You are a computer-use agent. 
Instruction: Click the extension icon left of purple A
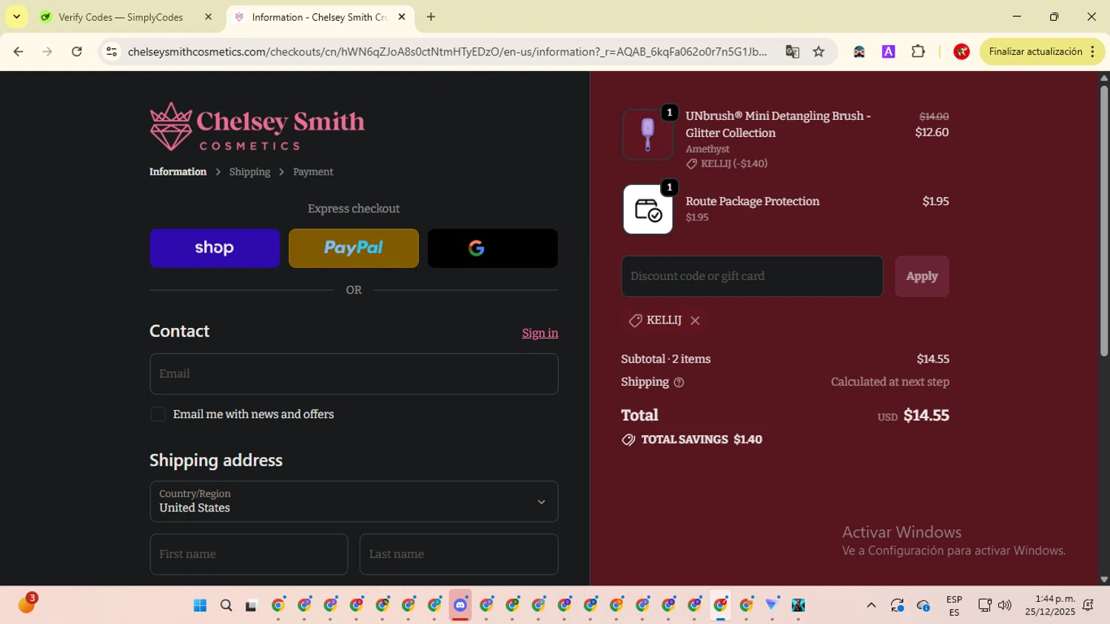(859, 52)
